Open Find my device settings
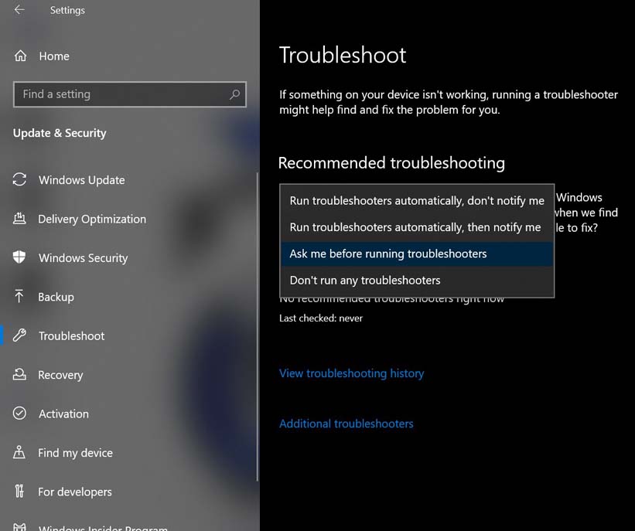 pos(75,453)
